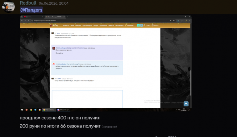The width and height of the screenshot is (237, 137).
Task: Expand the system tray hidden icons arrow
Action: click(177, 110)
